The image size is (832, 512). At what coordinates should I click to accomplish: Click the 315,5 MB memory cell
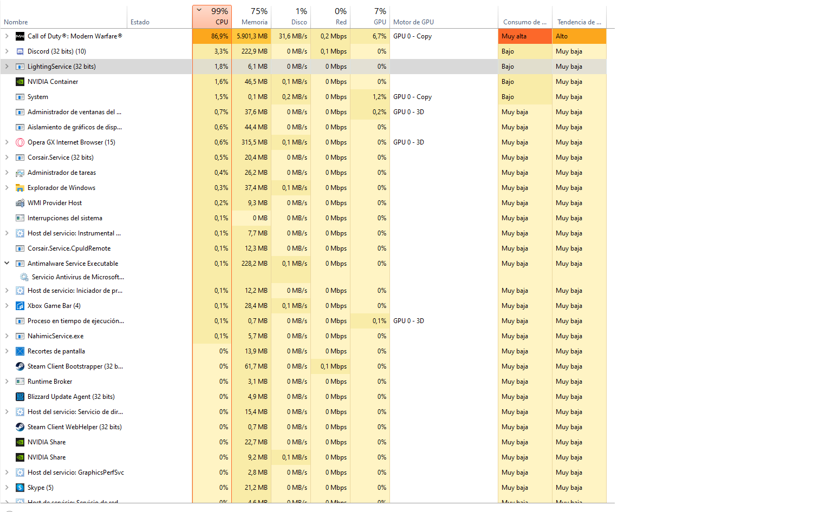click(251, 142)
